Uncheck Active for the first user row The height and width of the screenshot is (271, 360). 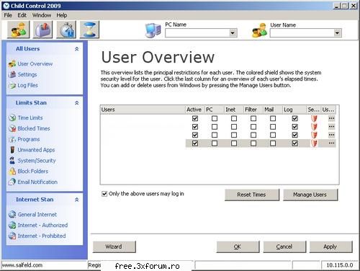pos(195,118)
